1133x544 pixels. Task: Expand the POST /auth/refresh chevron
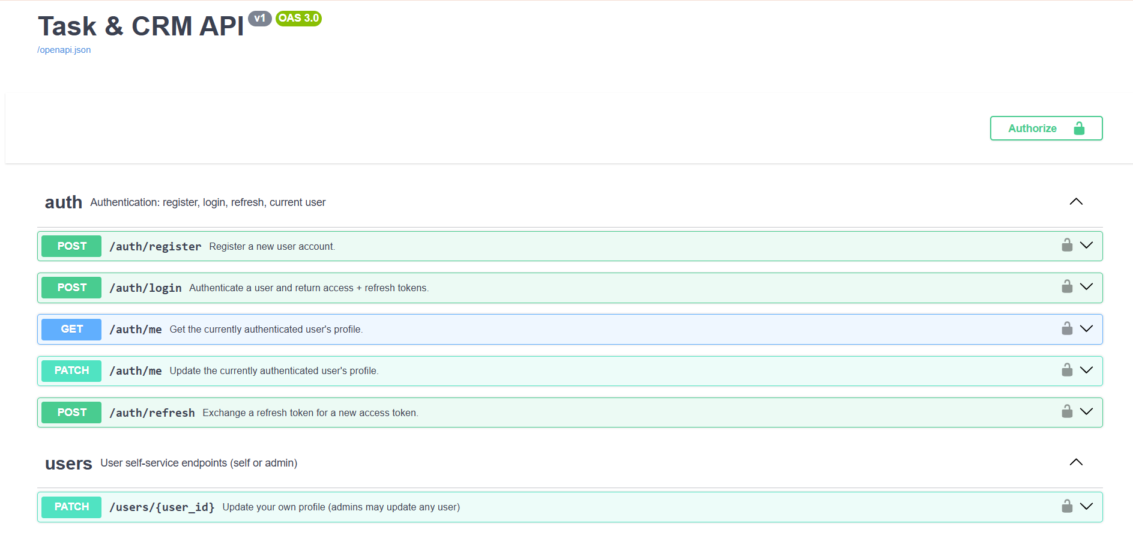[1086, 411]
